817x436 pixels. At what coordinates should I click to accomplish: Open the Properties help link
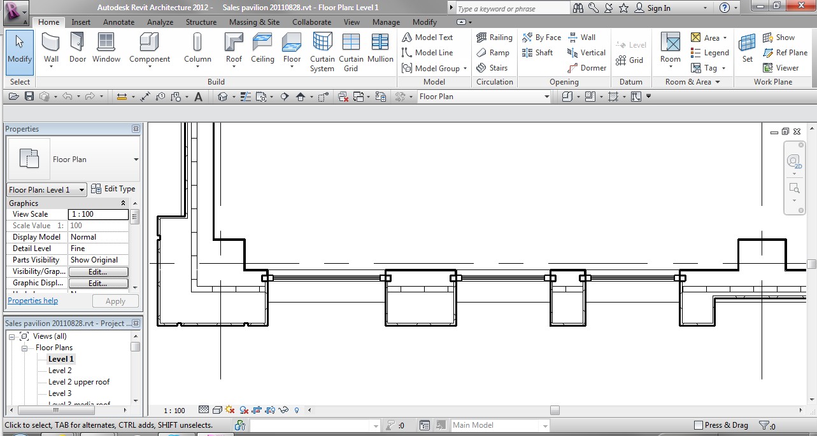(x=32, y=301)
